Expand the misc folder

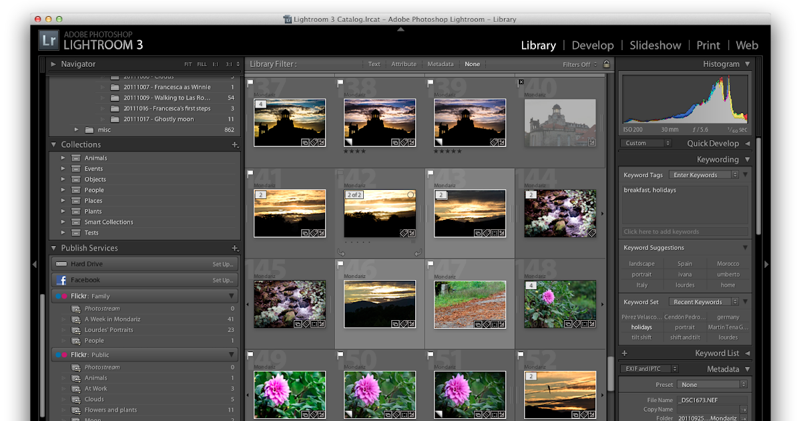click(77, 130)
